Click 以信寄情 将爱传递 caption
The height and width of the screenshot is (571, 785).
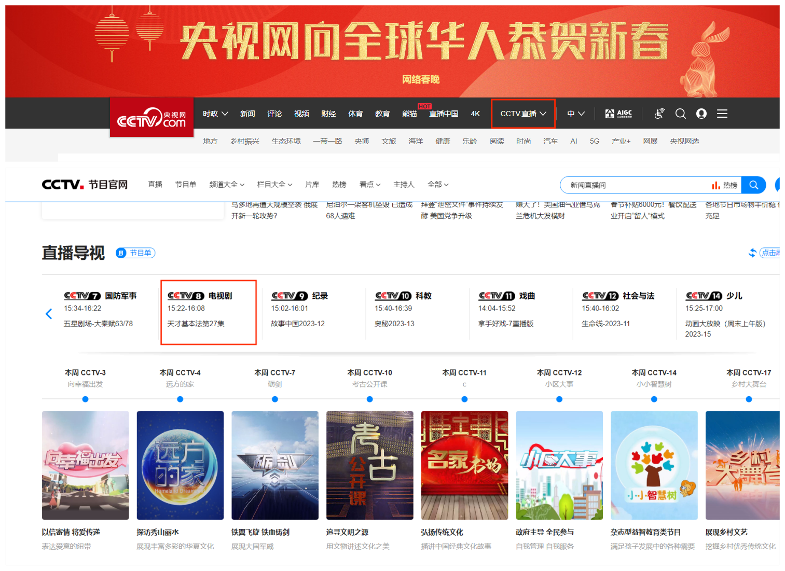pos(71,532)
